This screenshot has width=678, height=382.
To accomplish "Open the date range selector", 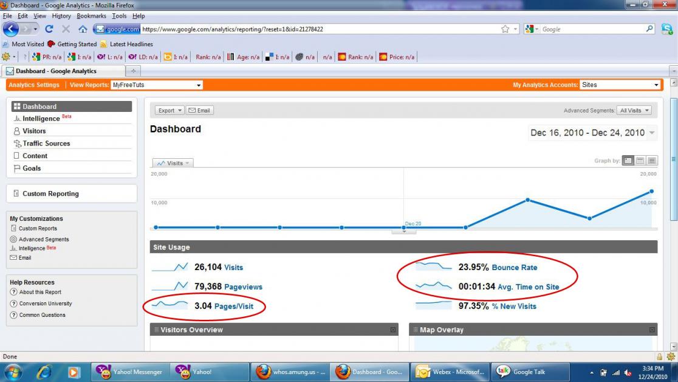I will coord(592,133).
